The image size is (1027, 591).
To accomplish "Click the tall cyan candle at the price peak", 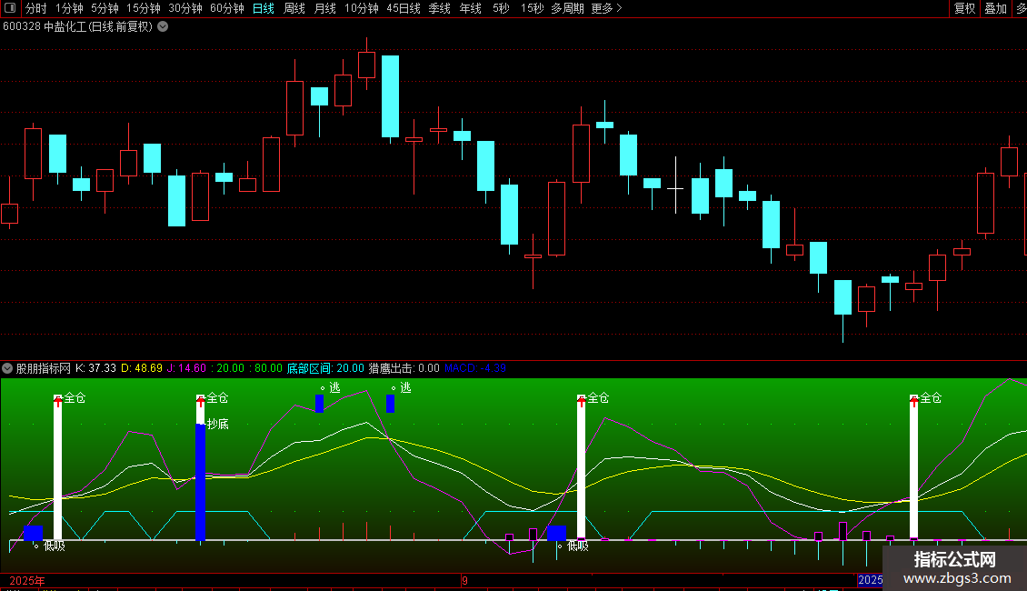I will 391,96.
